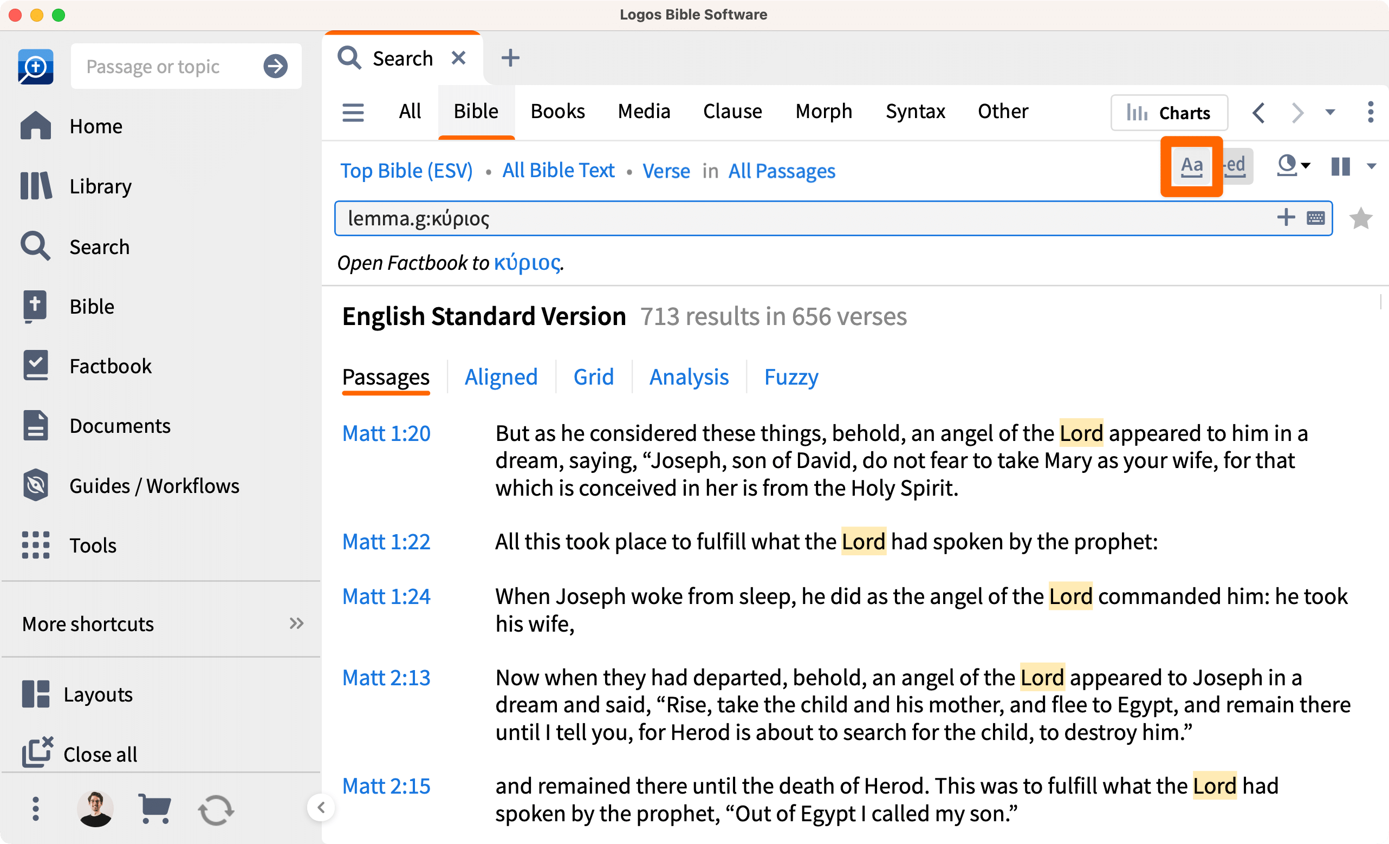
Task: Open the Matt 1:22 reference
Action: tap(386, 541)
